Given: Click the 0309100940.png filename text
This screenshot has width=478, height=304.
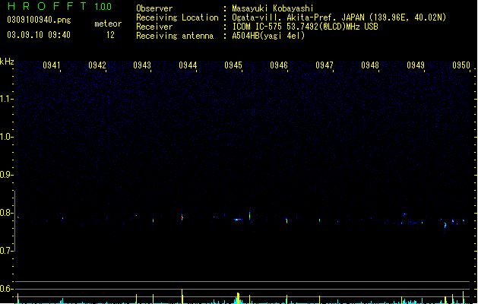Looking at the screenshot, I should [39, 20].
